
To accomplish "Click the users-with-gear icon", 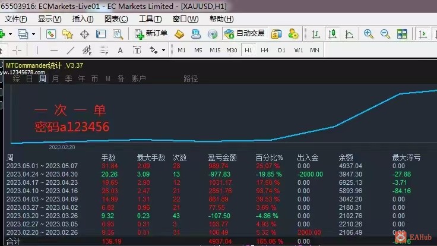I will pyautogui.click(x=293, y=34).
